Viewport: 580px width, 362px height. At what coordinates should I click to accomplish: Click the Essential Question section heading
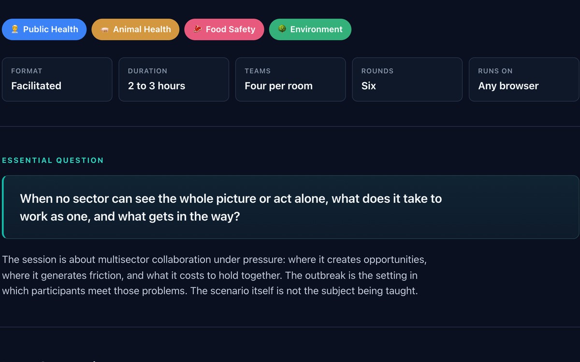click(x=53, y=160)
